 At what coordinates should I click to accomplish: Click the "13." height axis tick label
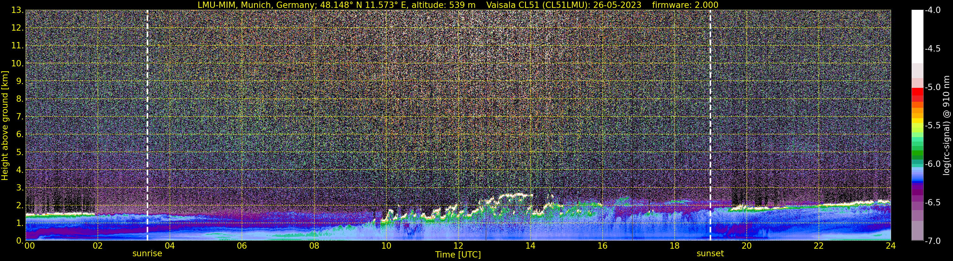pyautogui.click(x=18, y=10)
